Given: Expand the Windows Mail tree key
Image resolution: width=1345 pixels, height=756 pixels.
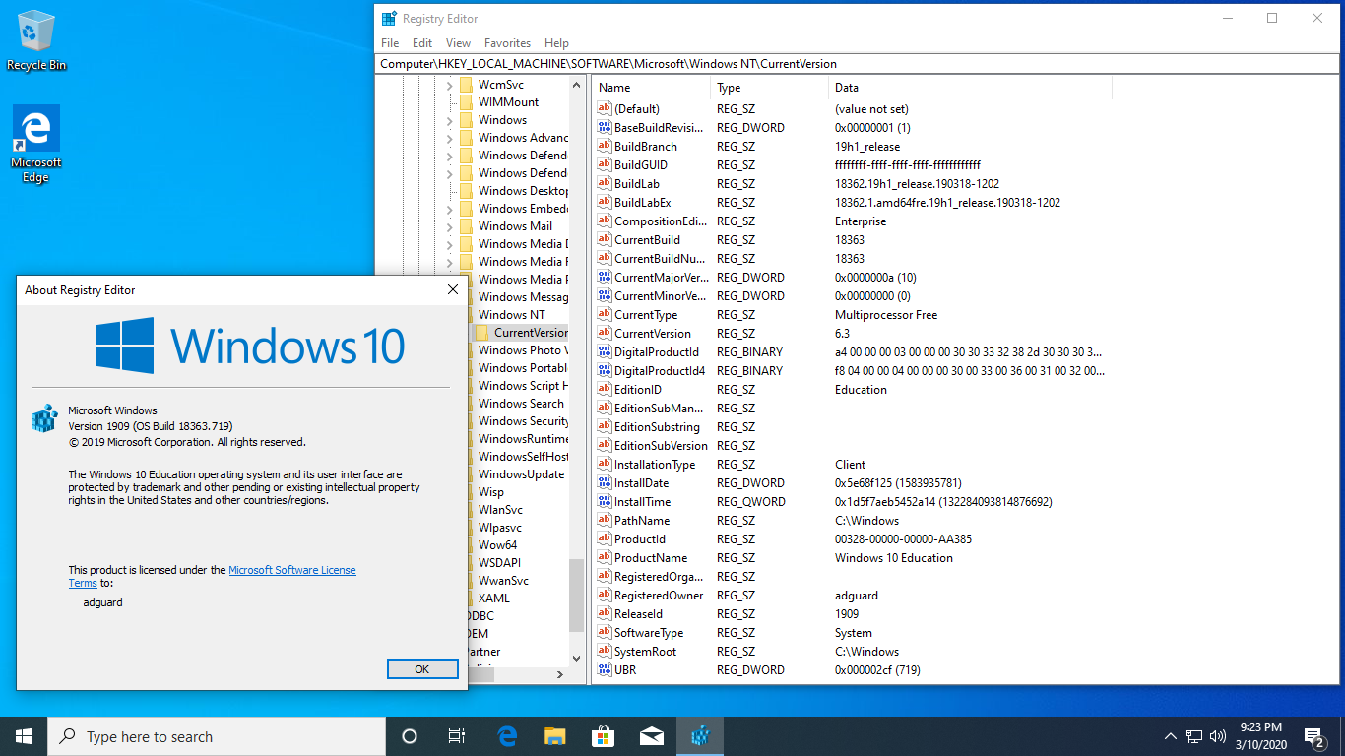Looking at the screenshot, I should tap(450, 226).
